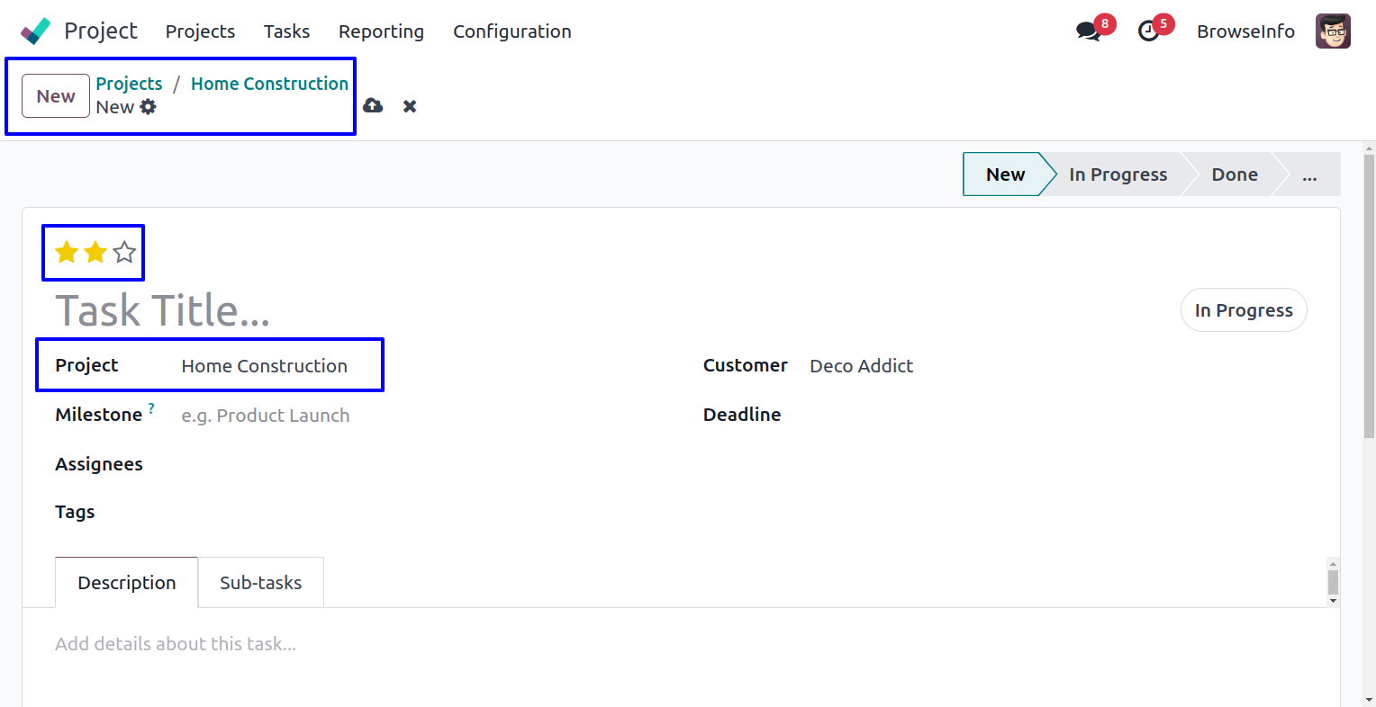
Task: Open the In Progress state dropdown
Action: pyautogui.click(x=1243, y=310)
